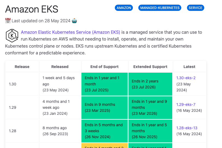Click the Release column header
222x148 pixels.
[x=22, y=67]
